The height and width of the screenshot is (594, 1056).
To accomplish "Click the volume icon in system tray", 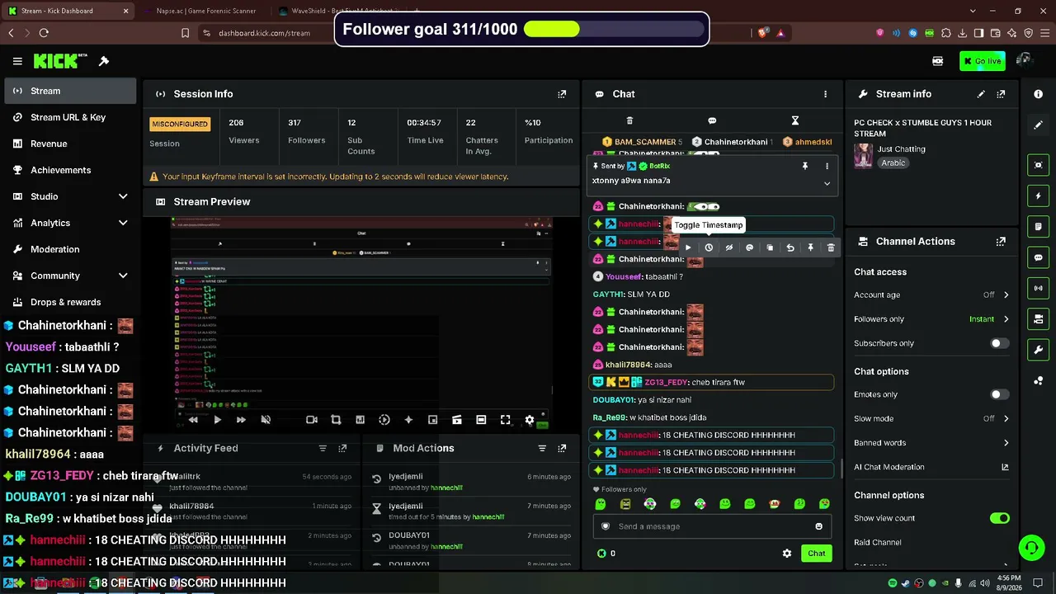I will coord(984,583).
